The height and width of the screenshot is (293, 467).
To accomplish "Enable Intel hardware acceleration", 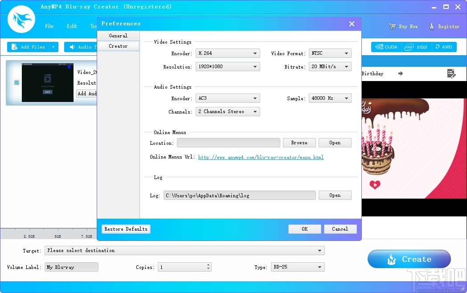I will coord(409,47).
